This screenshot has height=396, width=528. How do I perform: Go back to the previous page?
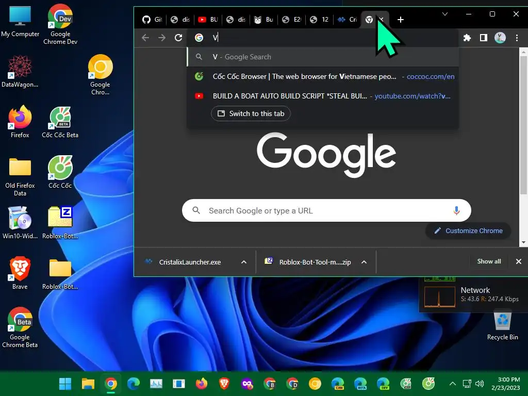coord(145,38)
